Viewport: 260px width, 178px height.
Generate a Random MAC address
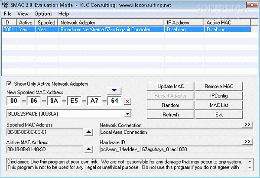(170, 105)
